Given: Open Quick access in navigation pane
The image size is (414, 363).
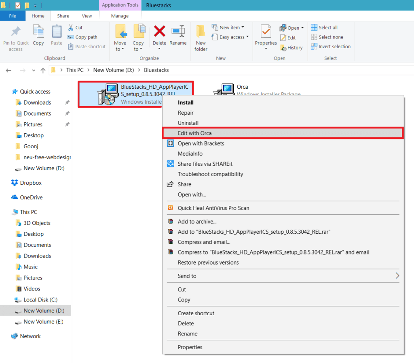Looking at the screenshot, I should (31, 92).
